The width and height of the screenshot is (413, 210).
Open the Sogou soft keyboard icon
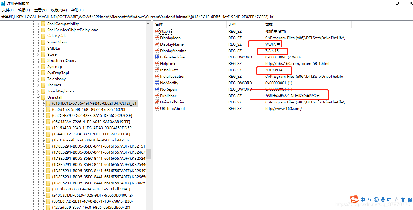click(389, 200)
